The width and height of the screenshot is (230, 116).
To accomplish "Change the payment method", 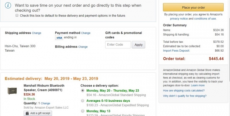I will click(86, 33).
